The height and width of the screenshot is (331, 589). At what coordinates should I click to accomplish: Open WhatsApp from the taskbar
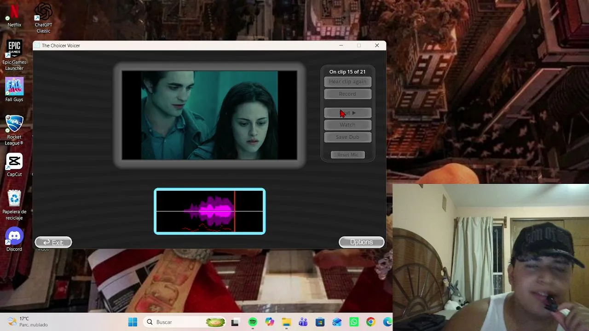(354, 322)
